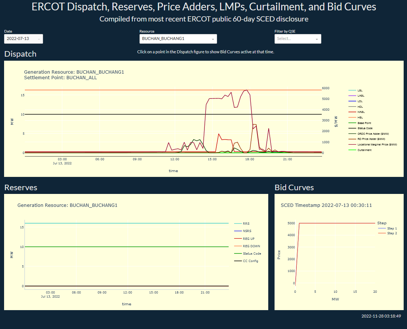Click the cyan RRS line in Reserves plot

click(x=127, y=224)
